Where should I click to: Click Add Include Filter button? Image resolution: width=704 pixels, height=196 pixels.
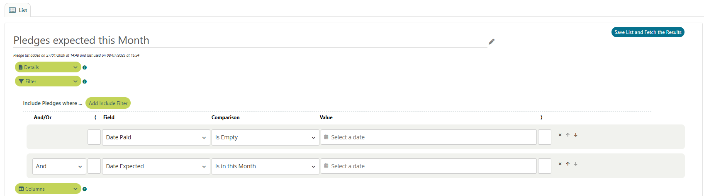tap(108, 103)
